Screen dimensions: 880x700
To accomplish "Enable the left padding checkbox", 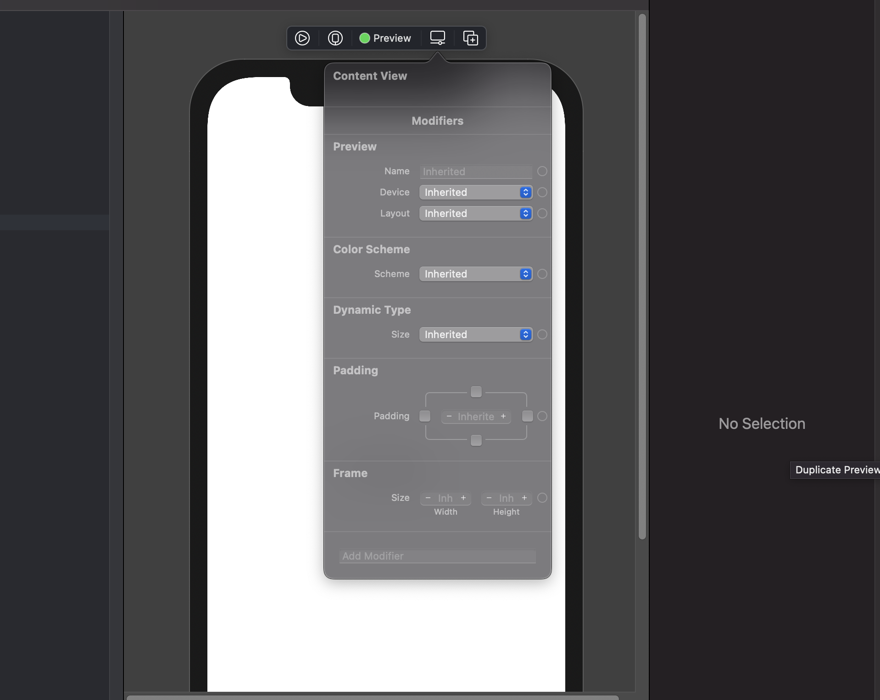I will [x=425, y=416].
